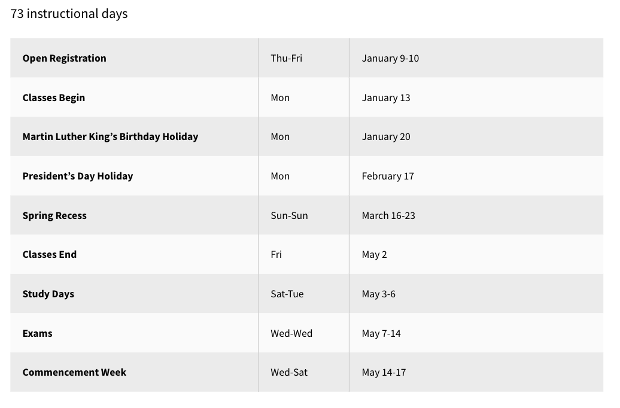Click the Classes End row label
The height and width of the screenshot is (408, 620).
click(x=50, y=254)
